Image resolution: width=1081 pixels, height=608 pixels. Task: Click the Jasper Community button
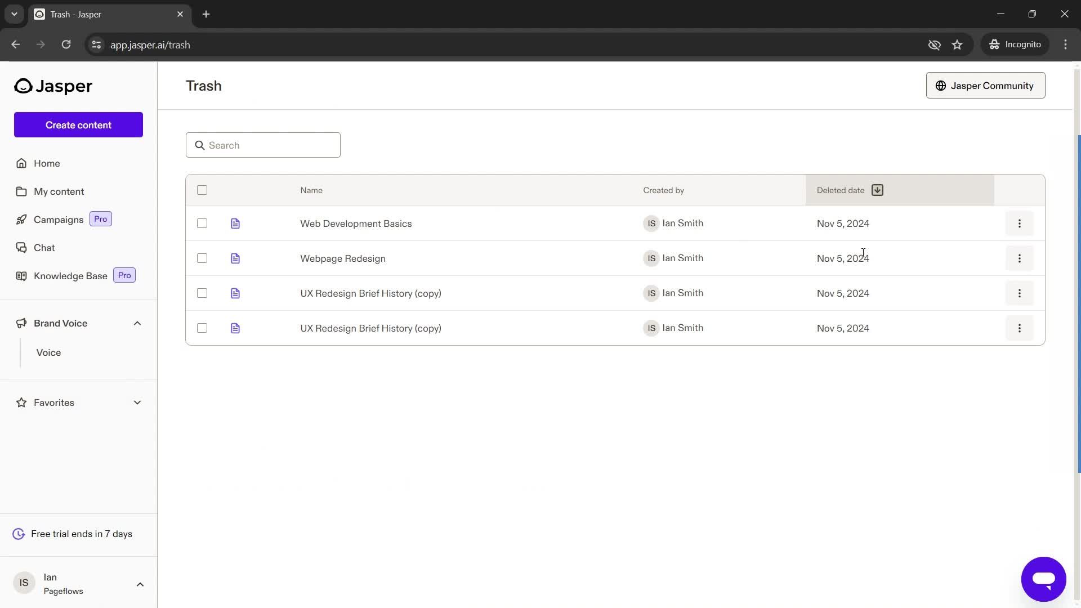(x=985, y=86)
